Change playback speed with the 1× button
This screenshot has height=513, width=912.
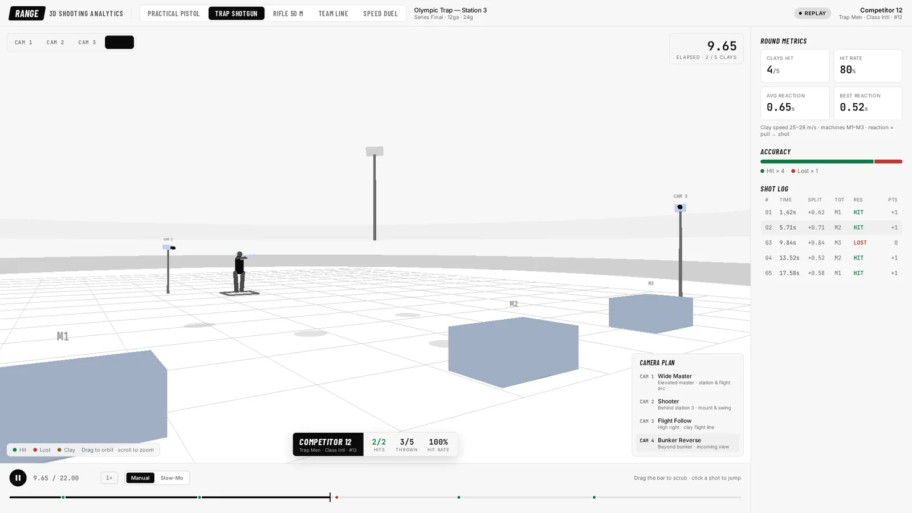tap(109, 478)
